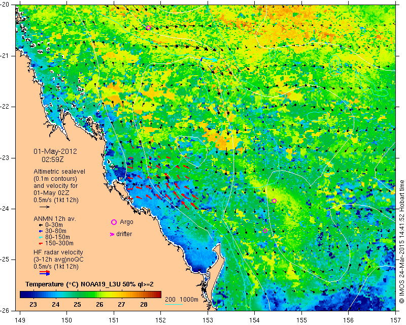Click the longitude axis label 149
Viewport: 406px width, 325px height.
point(20,320)
